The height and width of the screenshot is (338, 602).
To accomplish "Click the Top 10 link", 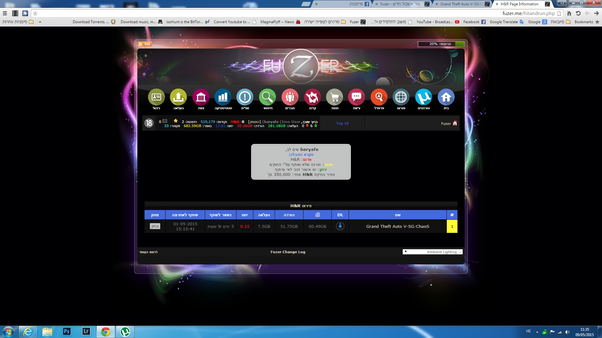I will pos(342,123).
